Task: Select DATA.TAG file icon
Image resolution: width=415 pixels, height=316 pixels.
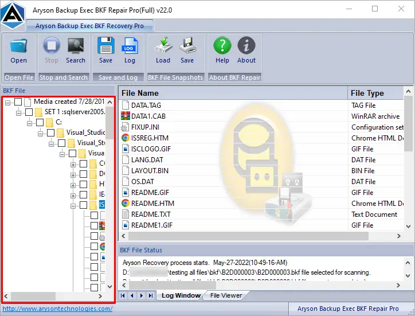Action: [125, 105]
